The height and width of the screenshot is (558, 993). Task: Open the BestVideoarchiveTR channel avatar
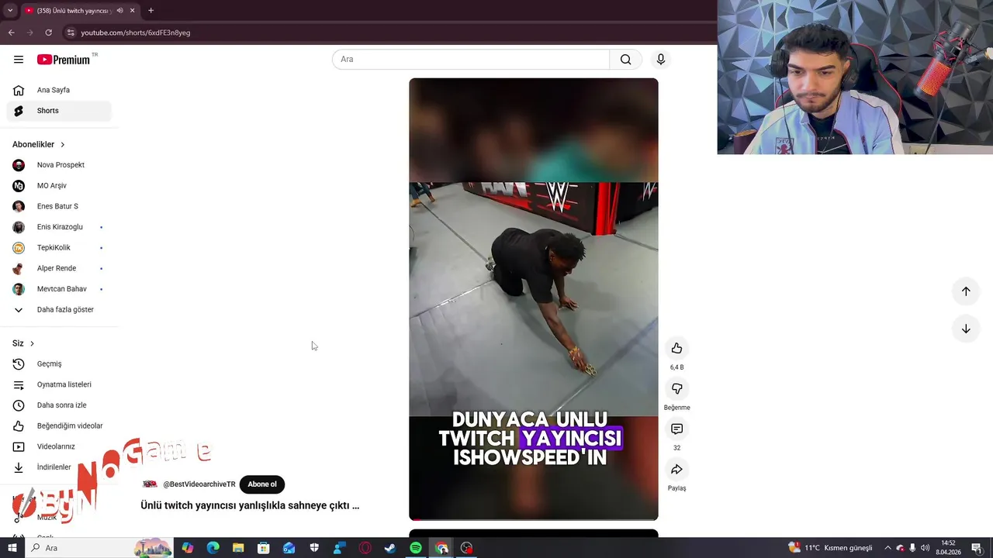150,484
